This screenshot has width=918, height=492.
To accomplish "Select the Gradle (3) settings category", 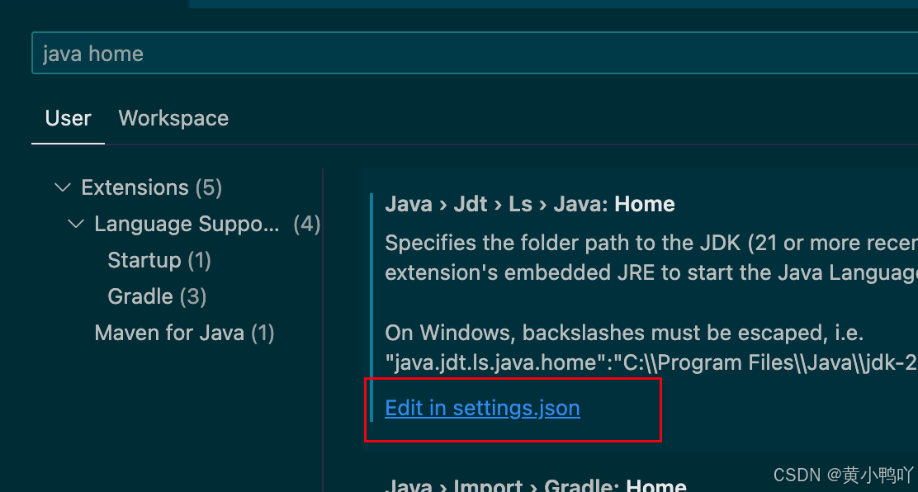I will click(x=157, y=296).
